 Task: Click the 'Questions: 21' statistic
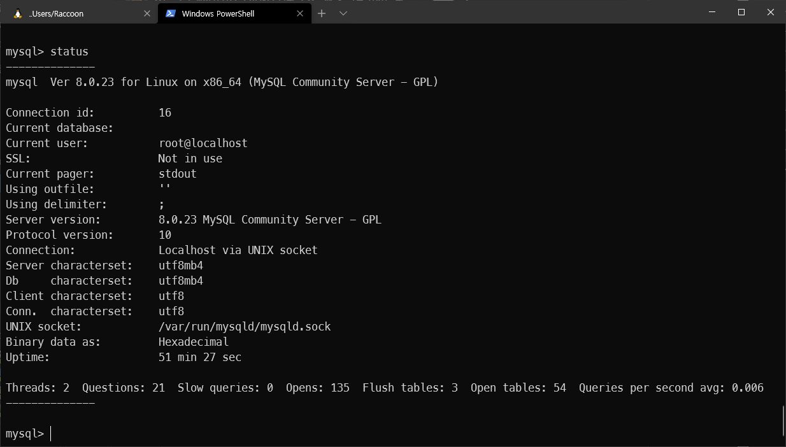click(124, 388)
